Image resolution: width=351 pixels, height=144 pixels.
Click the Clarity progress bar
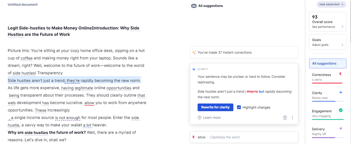328,101
